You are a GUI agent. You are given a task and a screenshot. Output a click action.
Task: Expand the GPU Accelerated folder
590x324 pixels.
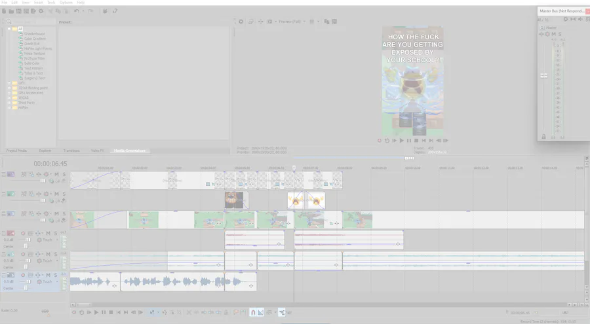coord(9,93)
